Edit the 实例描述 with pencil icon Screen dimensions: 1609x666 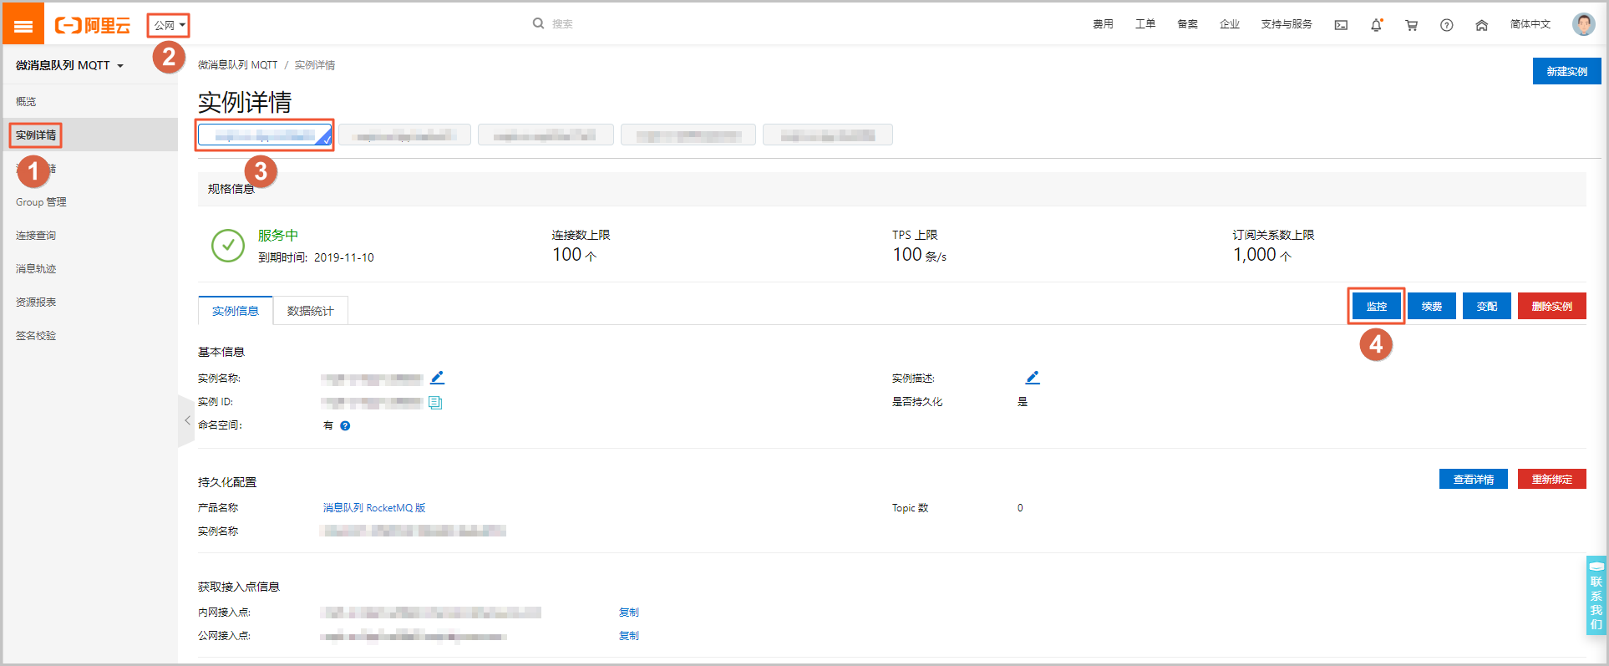click(1033, 378)
